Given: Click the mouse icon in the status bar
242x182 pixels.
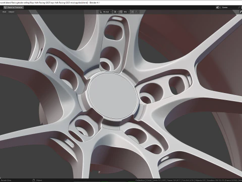Looking at the screenshot, I should point(33,180).
